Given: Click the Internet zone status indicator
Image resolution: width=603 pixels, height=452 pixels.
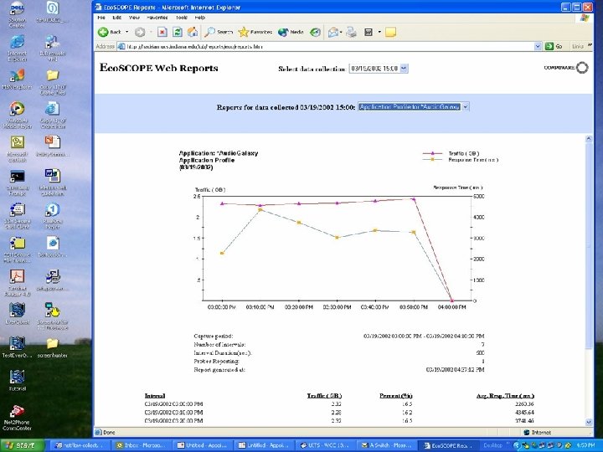Looking at the screenshot, I should point(538,433).
